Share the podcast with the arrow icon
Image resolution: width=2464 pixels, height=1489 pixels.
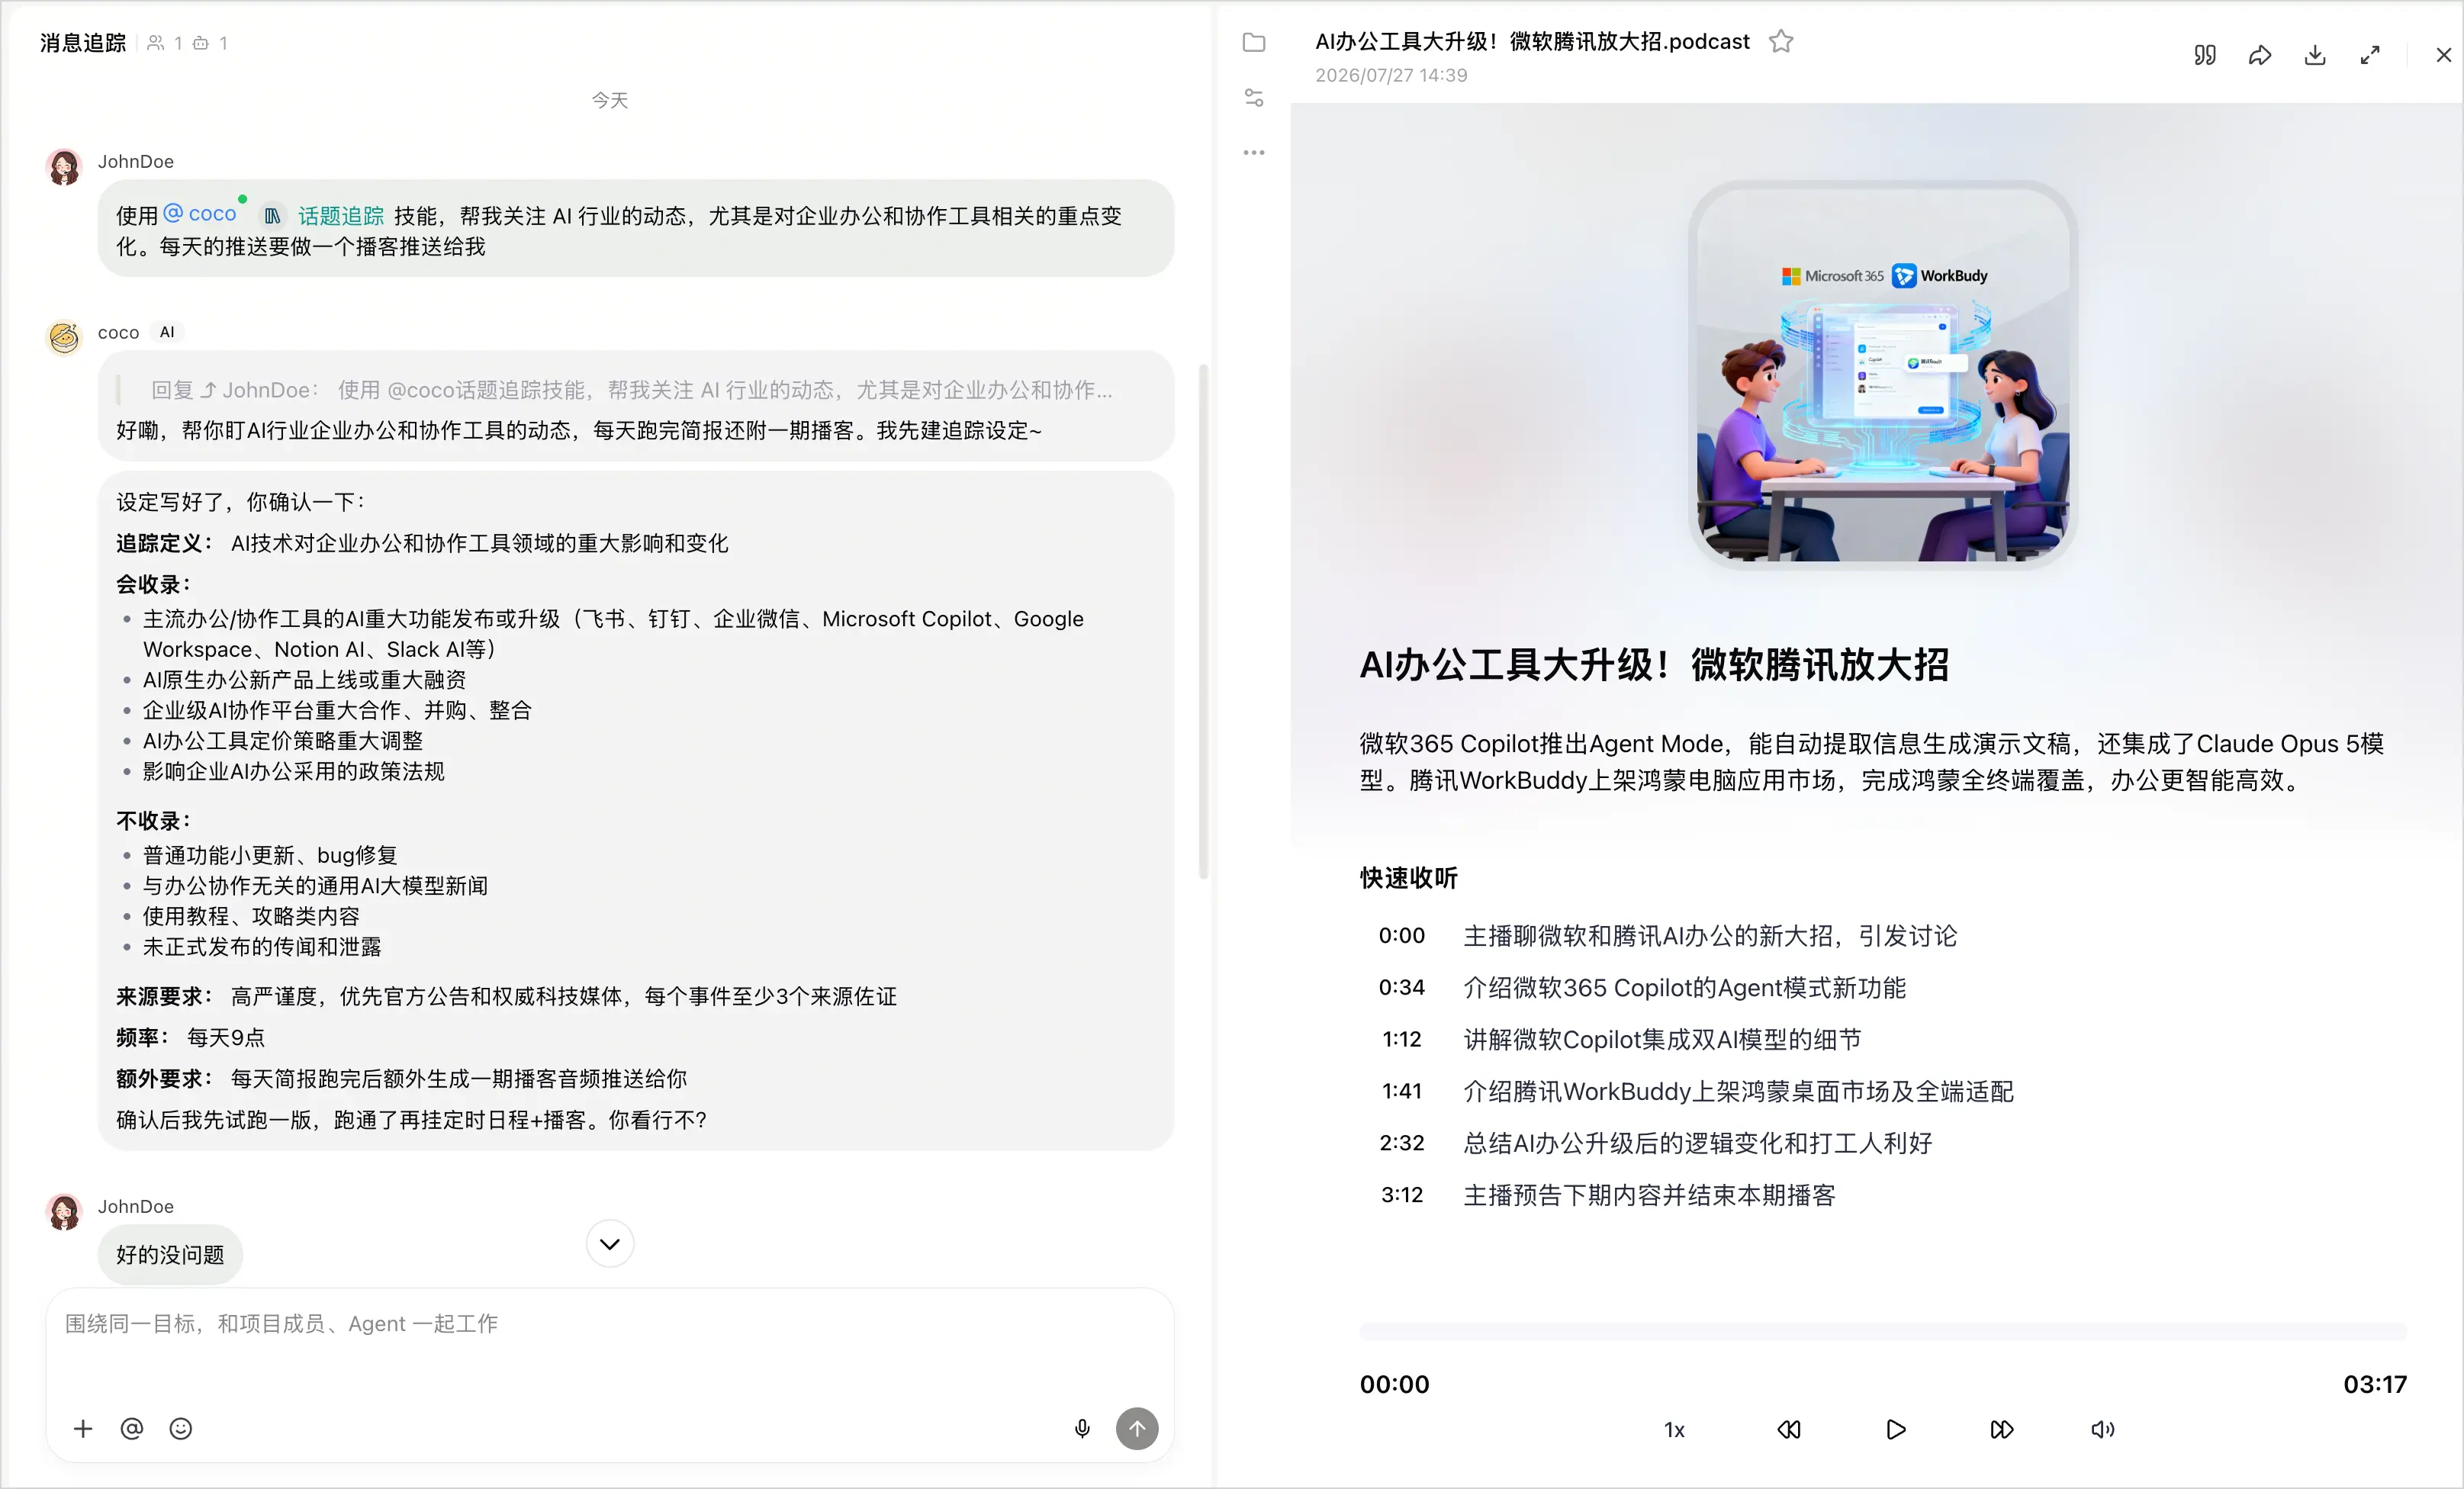[2260, 55]
